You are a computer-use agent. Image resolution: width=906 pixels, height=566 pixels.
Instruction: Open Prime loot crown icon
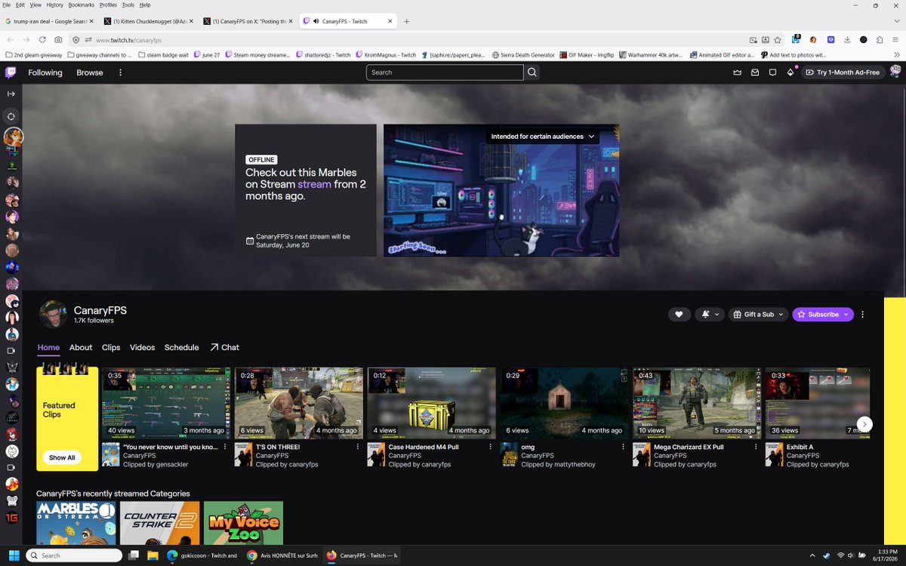[737, 72]
